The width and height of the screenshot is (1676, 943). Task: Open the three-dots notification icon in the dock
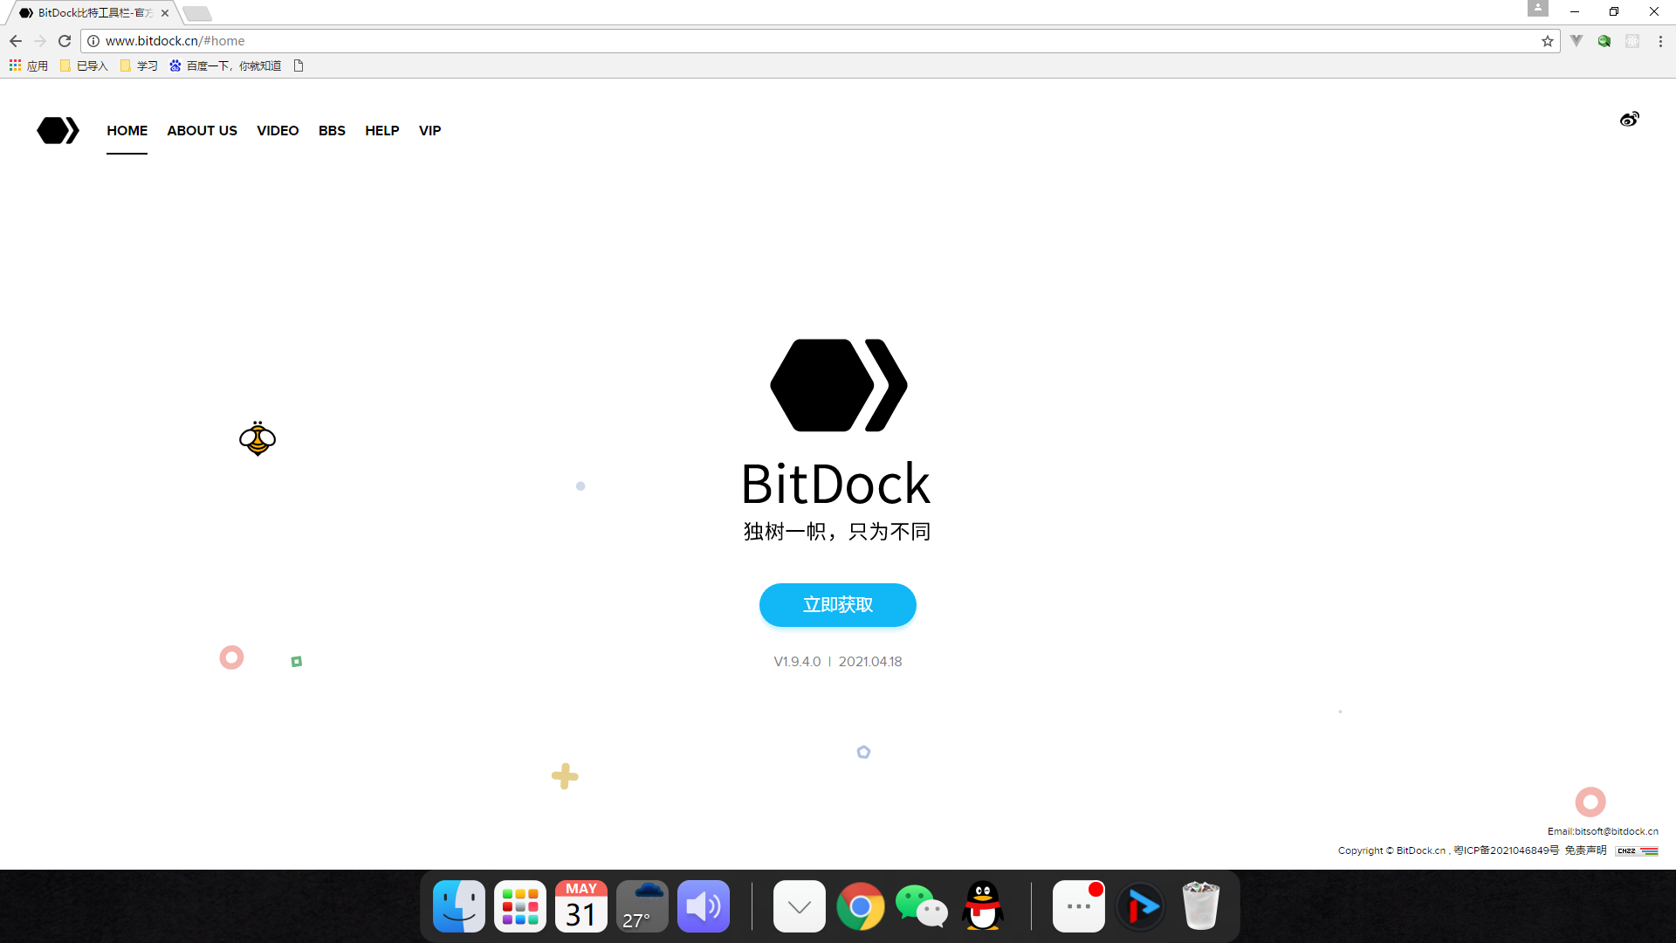[1079, 906]
